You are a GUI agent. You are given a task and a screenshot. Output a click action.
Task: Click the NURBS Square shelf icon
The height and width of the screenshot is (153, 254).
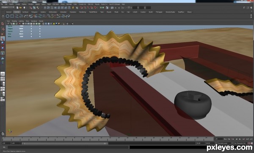pyautogui.click(x=12, y=16)
